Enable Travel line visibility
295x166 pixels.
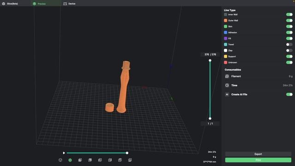[x=289, y=44]
